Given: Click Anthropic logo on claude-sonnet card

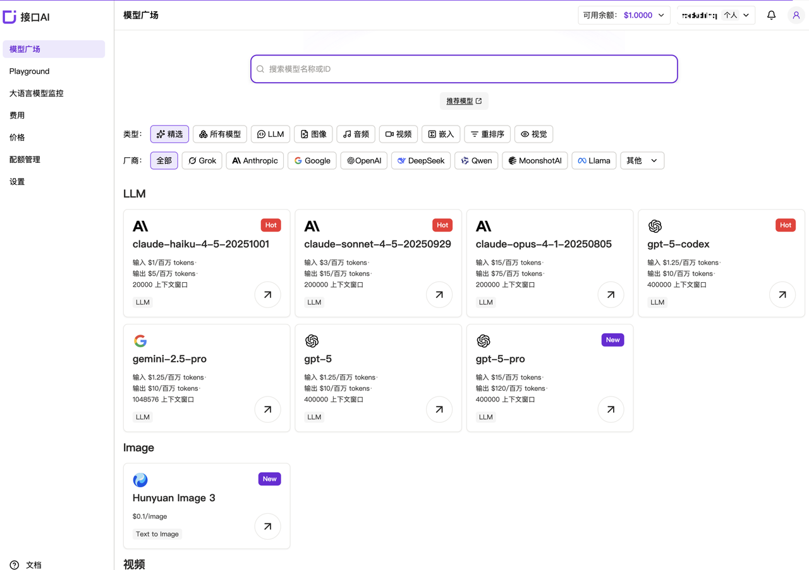Looking at the screenshot, I should [312, 226].
